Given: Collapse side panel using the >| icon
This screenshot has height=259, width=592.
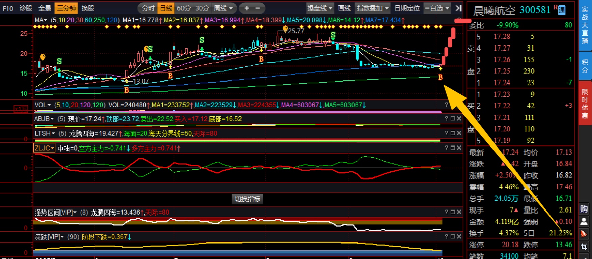Looking at the screenshot, I should click(x=458, y=8).
